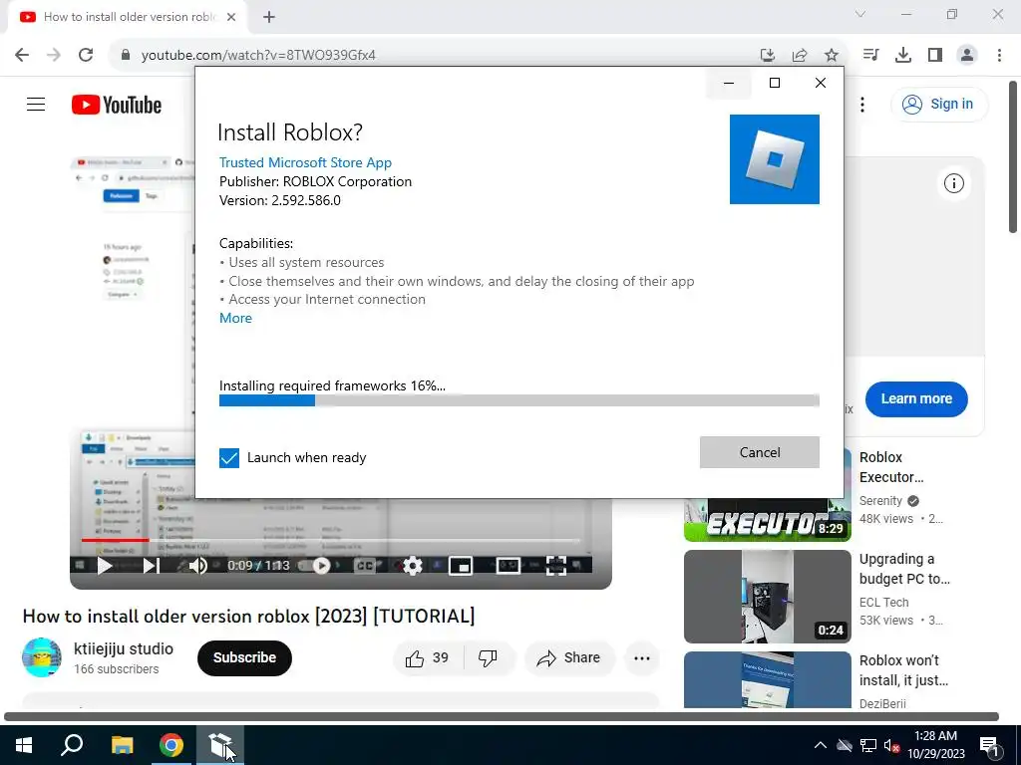Expand the More capabilities link
This screenshot has width=1021, height=765.
pos(235,318)
